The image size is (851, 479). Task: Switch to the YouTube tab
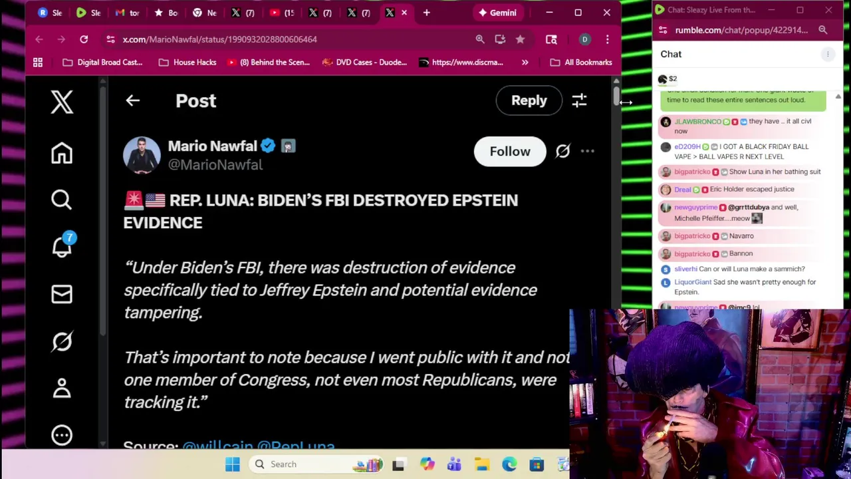coord(281,13)
